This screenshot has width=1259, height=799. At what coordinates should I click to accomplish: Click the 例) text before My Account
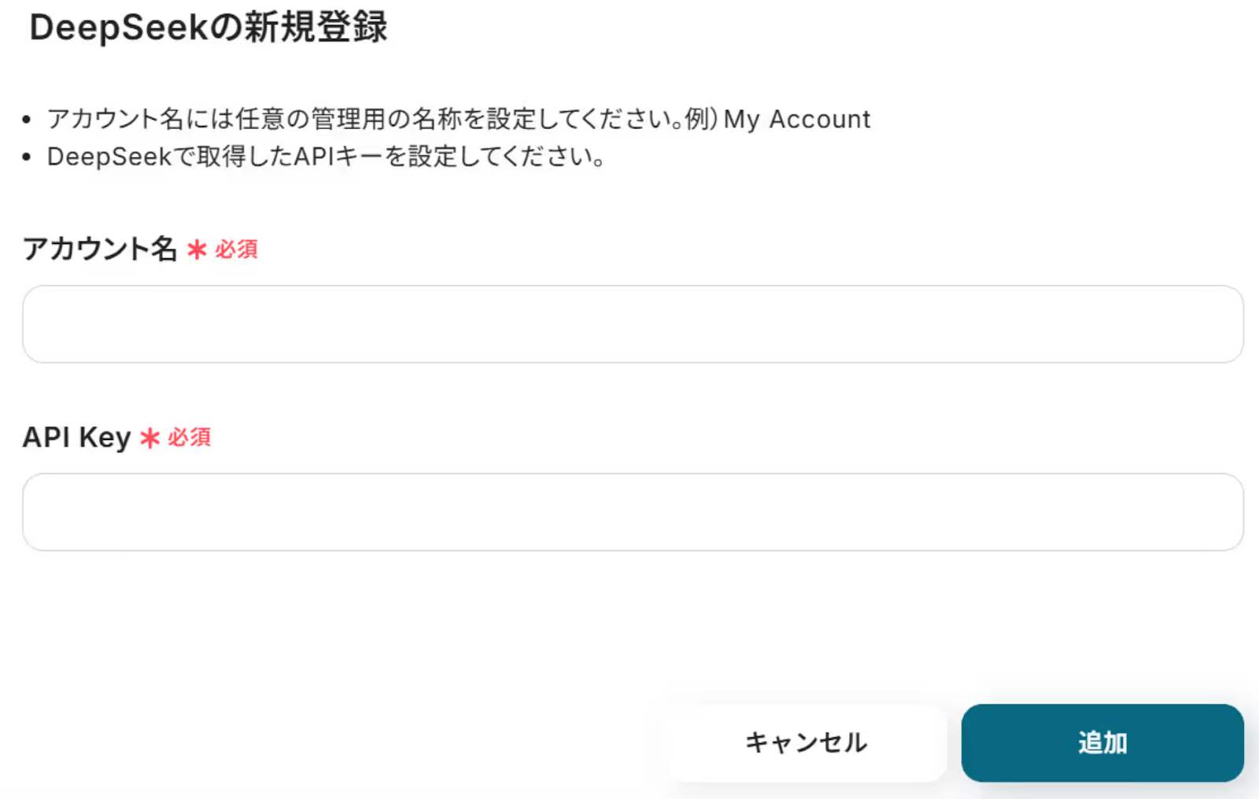[702, 119]
